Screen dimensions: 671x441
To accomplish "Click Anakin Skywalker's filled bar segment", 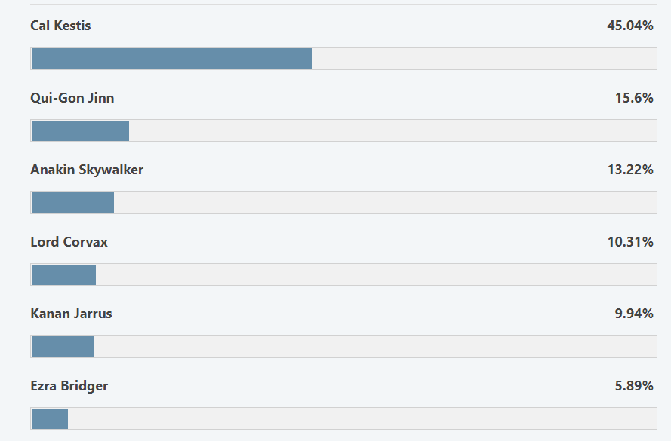I will point(72,203).
